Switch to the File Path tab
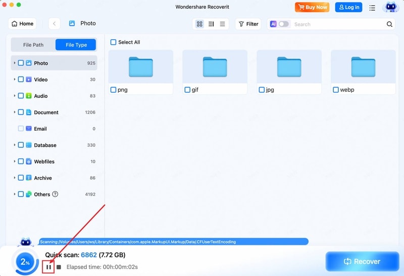404x276 pixels. point(33,45)
